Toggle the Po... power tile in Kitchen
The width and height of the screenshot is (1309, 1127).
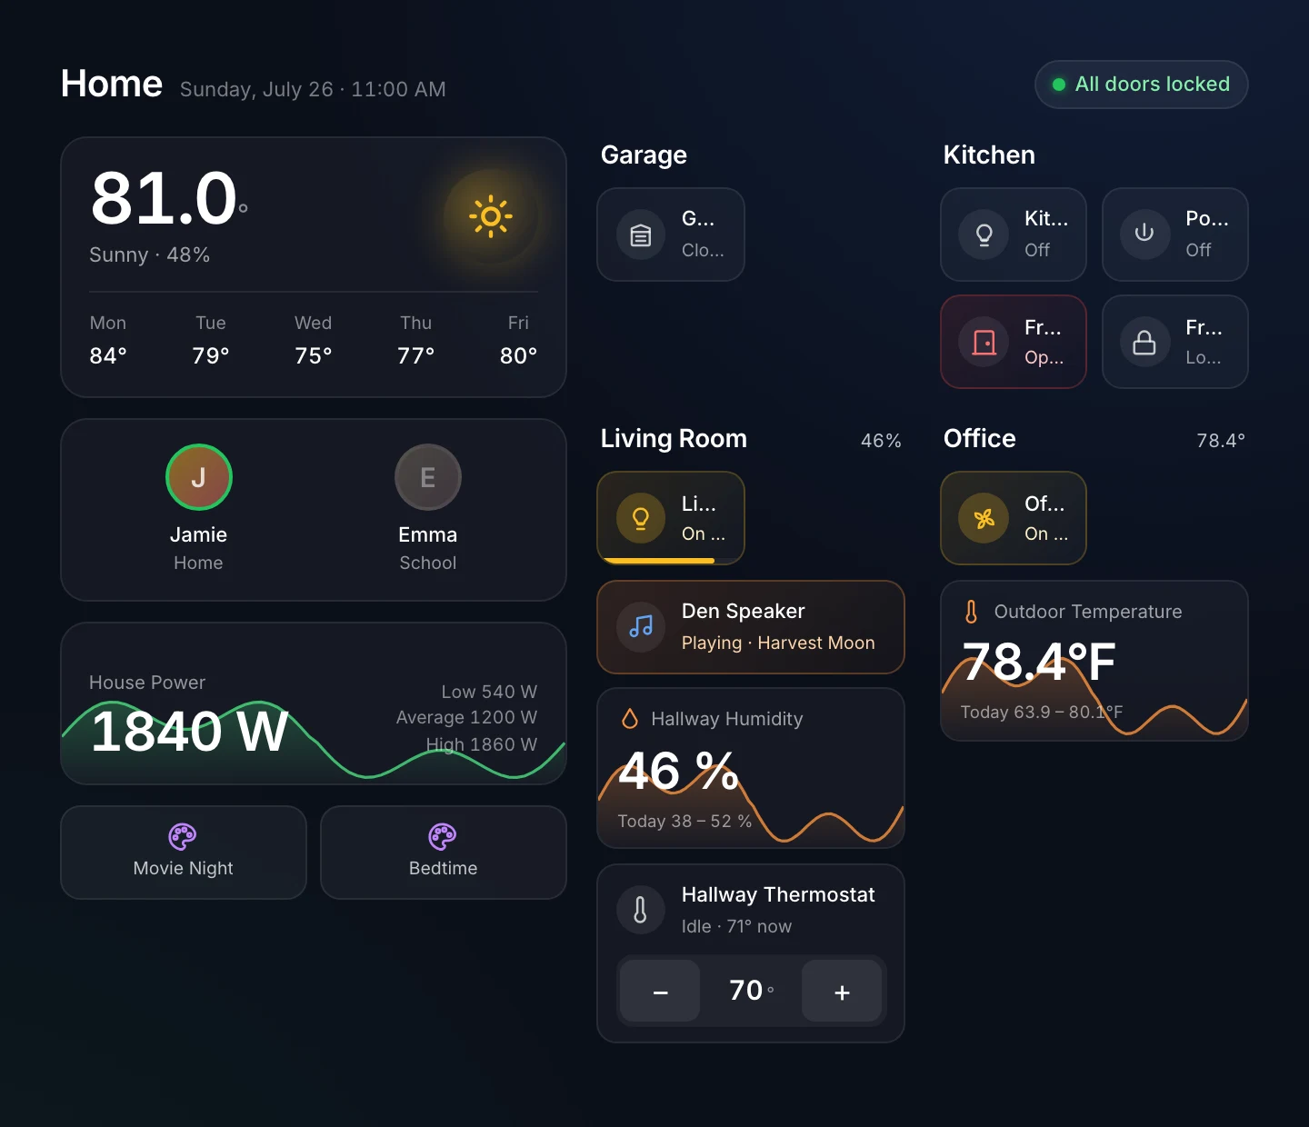click(1175, 234)
